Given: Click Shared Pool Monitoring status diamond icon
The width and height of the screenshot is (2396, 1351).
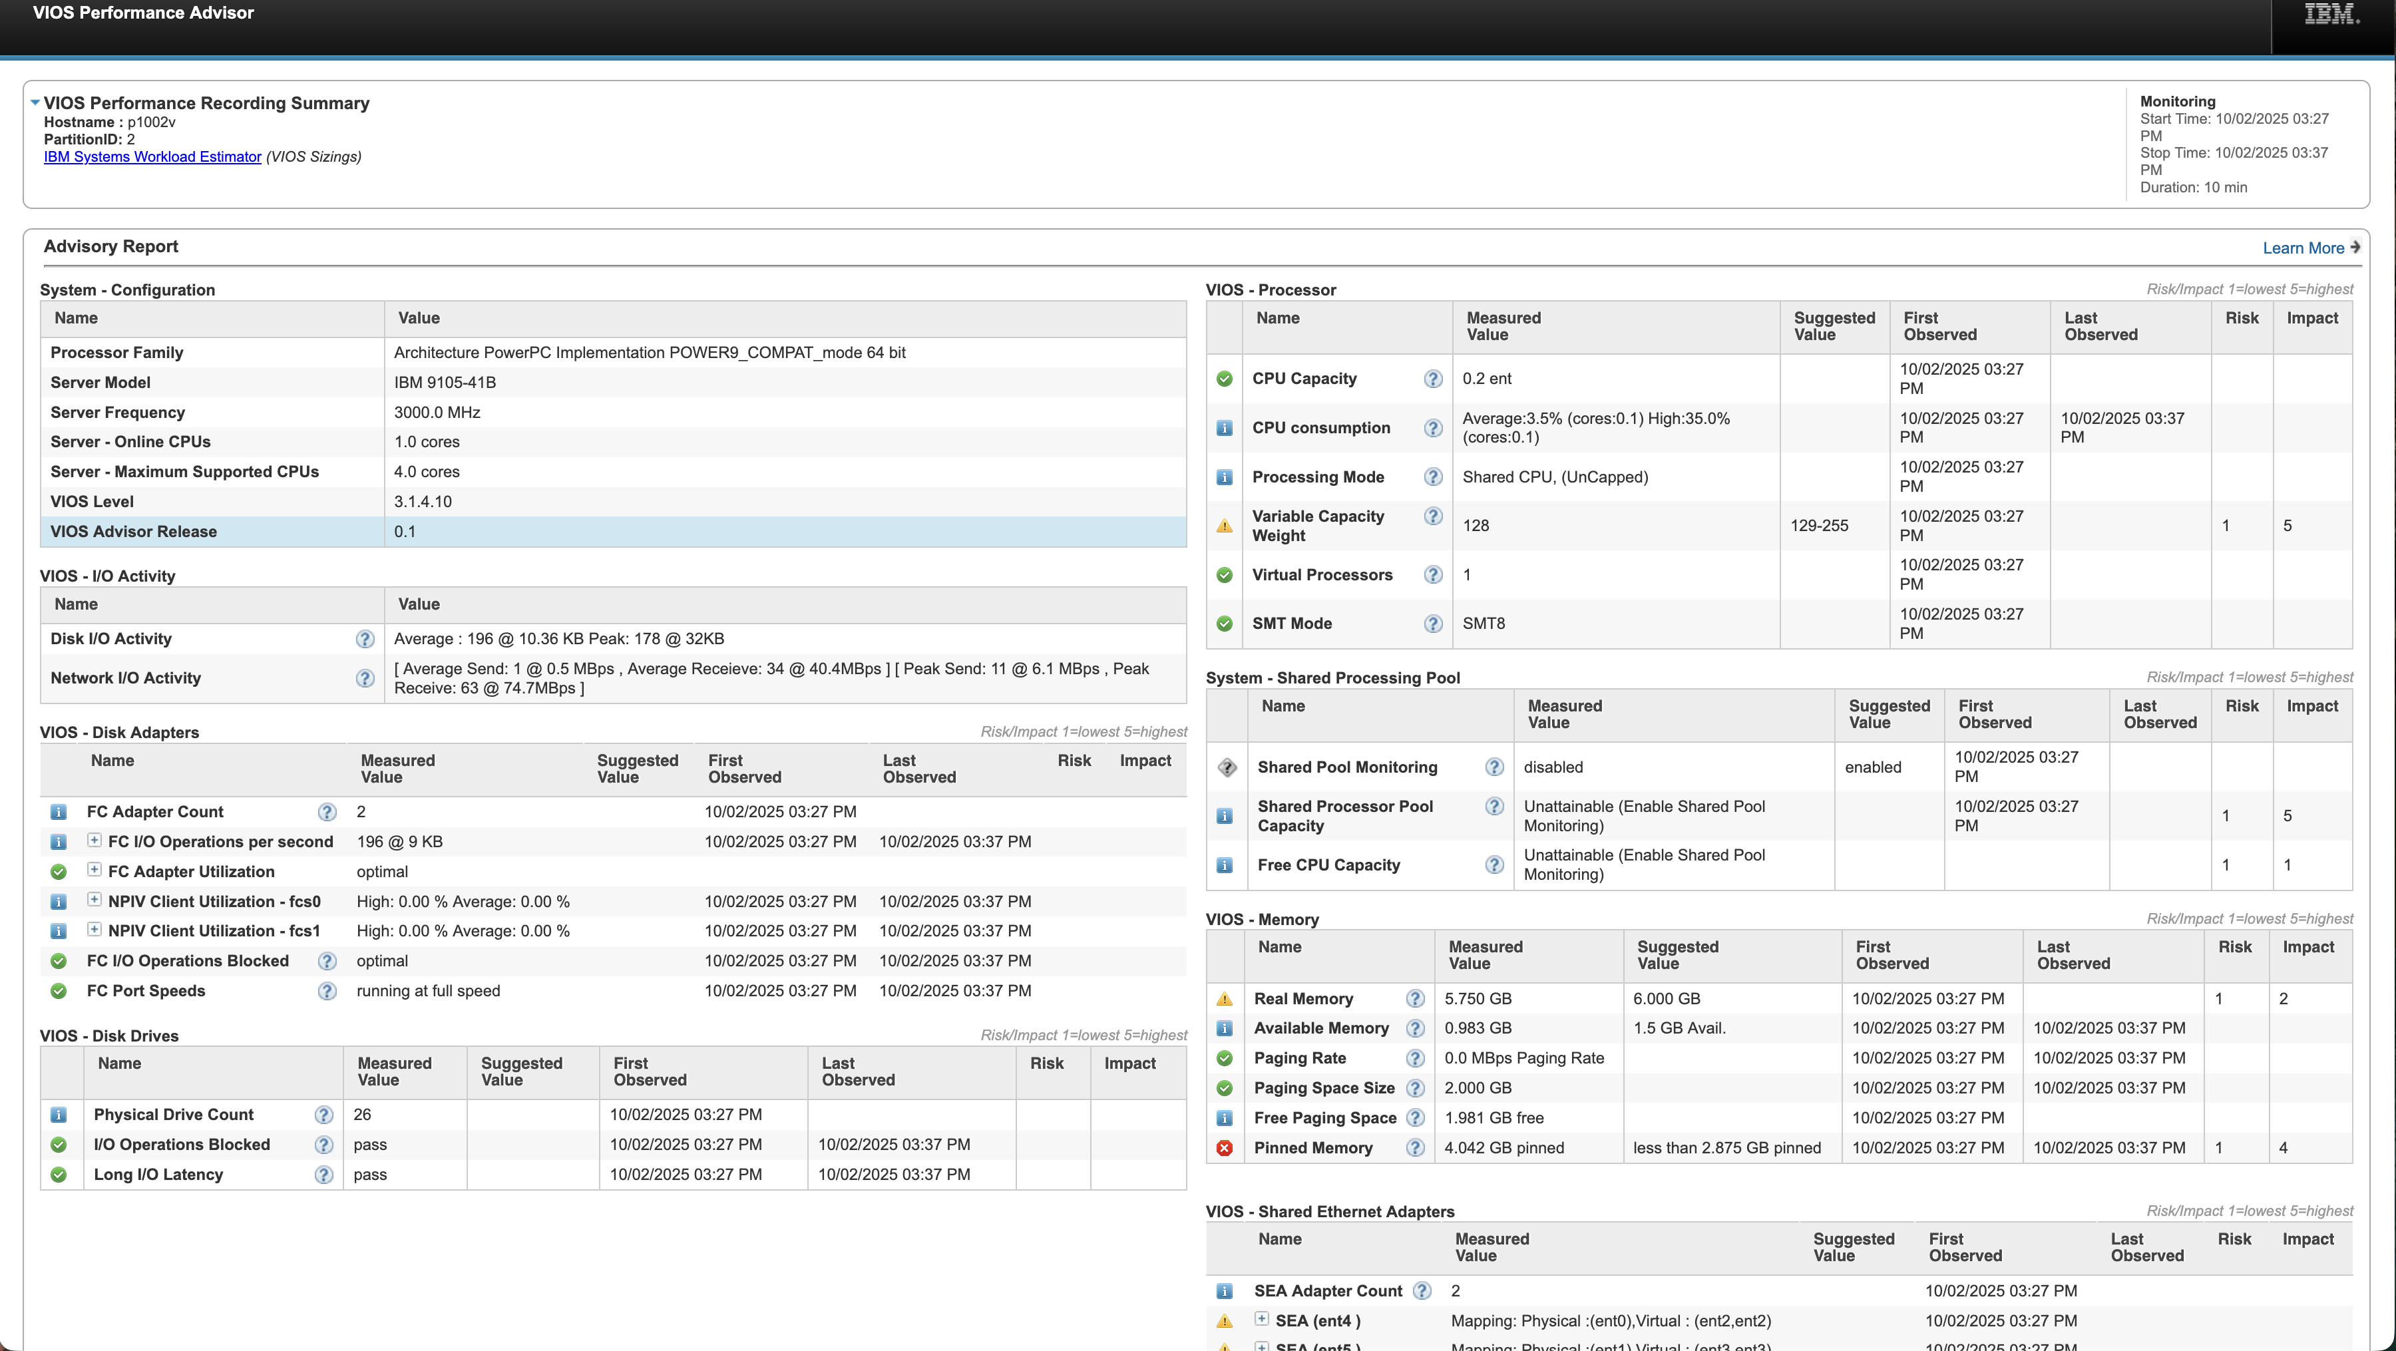Looking at the screenshot, I should (1227, 767).
